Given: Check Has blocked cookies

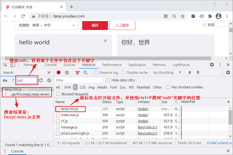Looking at the screenshot, I should 168,87.
